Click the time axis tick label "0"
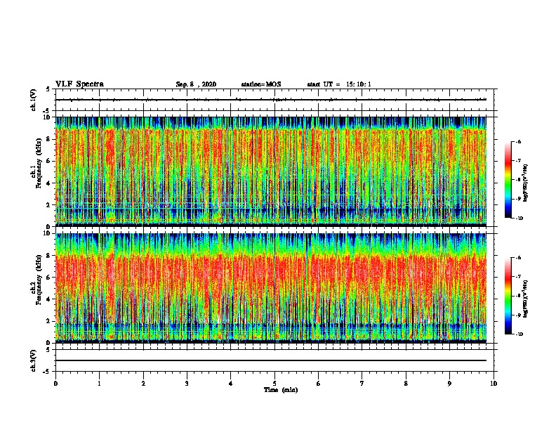This screenshot has height=430, width=556. pyautogui.click(x=55, y=384)
